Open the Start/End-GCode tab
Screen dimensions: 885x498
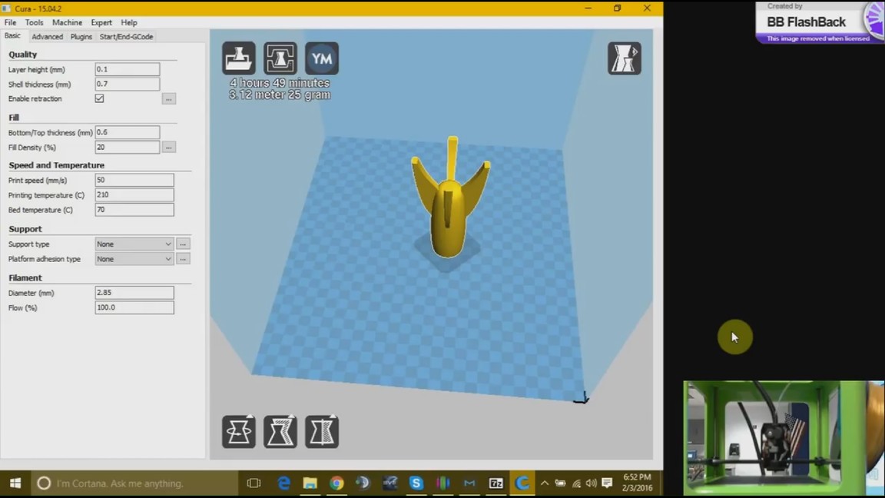[126, 36]
